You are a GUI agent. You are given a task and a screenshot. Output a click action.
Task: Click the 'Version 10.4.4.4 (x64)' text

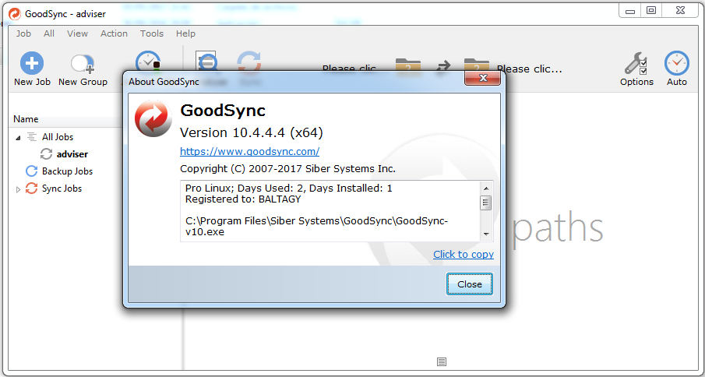pos(252,132)
